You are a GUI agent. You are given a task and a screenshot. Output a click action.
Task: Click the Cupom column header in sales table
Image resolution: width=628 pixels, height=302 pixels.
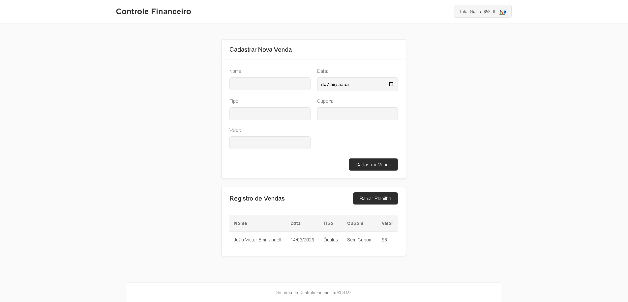pos(355,223)
